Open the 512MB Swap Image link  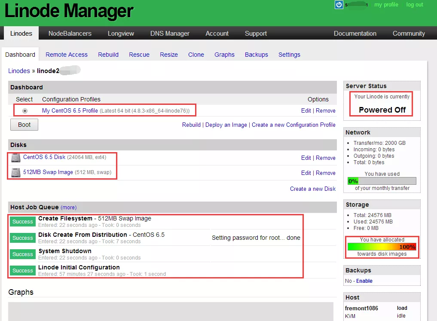click(48, 172)
